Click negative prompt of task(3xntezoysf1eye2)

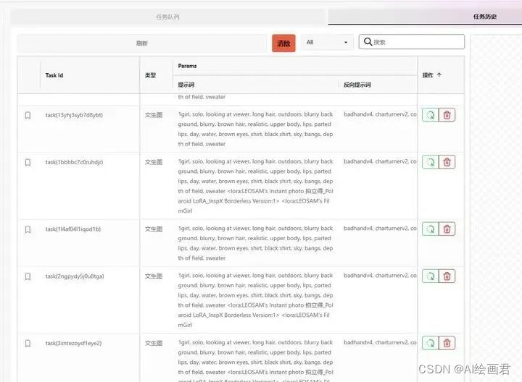click(380, 342)
